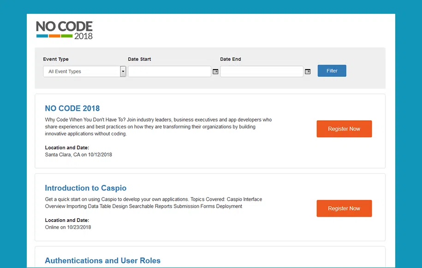The image size is (422, 268).
Task: Click the orange bar in the logo
Action: [x=54, y=36]
